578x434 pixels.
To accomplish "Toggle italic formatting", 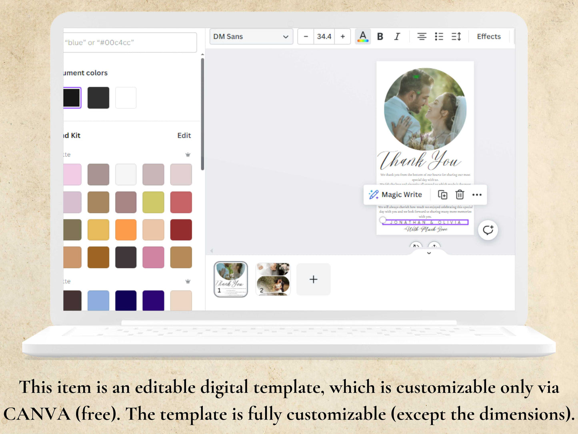I will point(397,36).
